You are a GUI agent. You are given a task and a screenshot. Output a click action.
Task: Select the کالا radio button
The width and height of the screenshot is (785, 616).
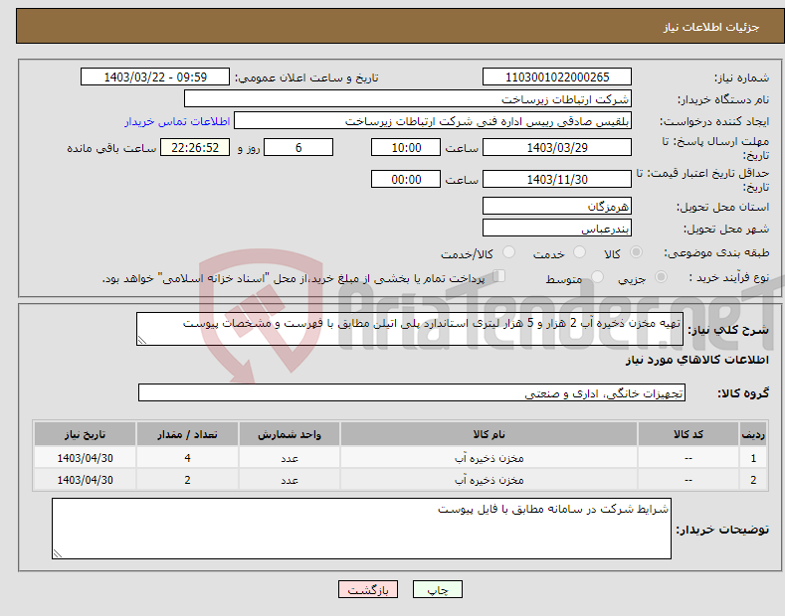636,252
